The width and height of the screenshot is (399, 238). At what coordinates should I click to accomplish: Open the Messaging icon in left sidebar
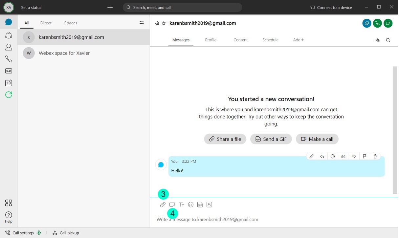coord(9,22)
